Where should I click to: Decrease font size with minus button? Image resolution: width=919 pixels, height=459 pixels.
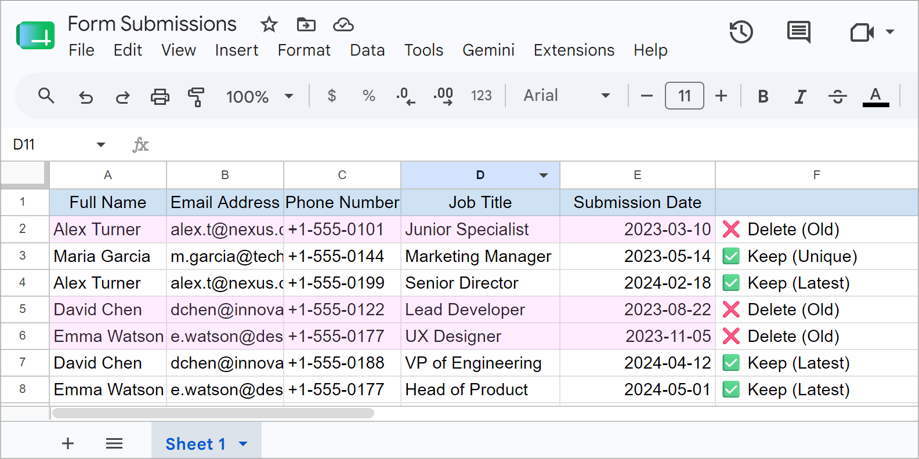coord(647,96)
